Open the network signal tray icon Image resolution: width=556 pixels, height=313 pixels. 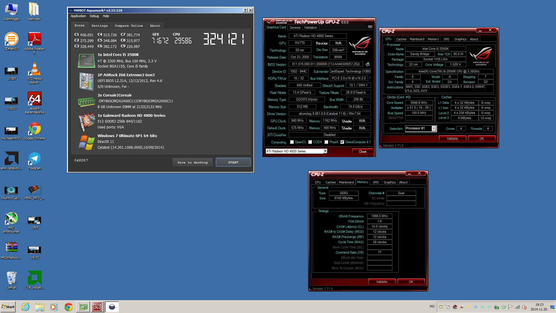[517, 307]
